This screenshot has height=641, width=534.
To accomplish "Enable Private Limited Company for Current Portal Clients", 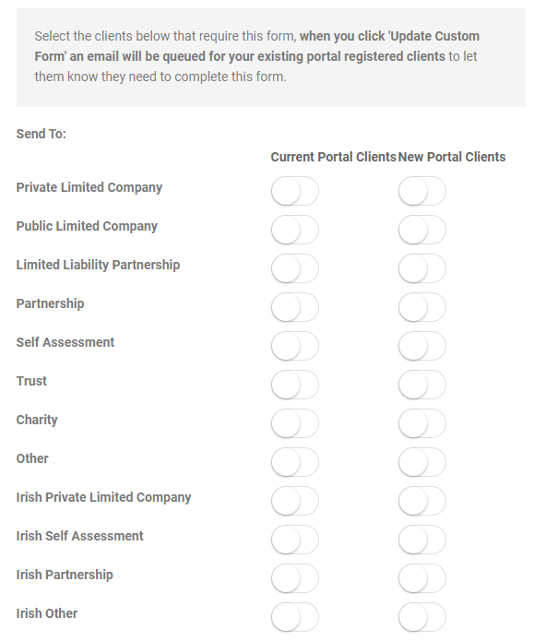I will tap(295, 191).
